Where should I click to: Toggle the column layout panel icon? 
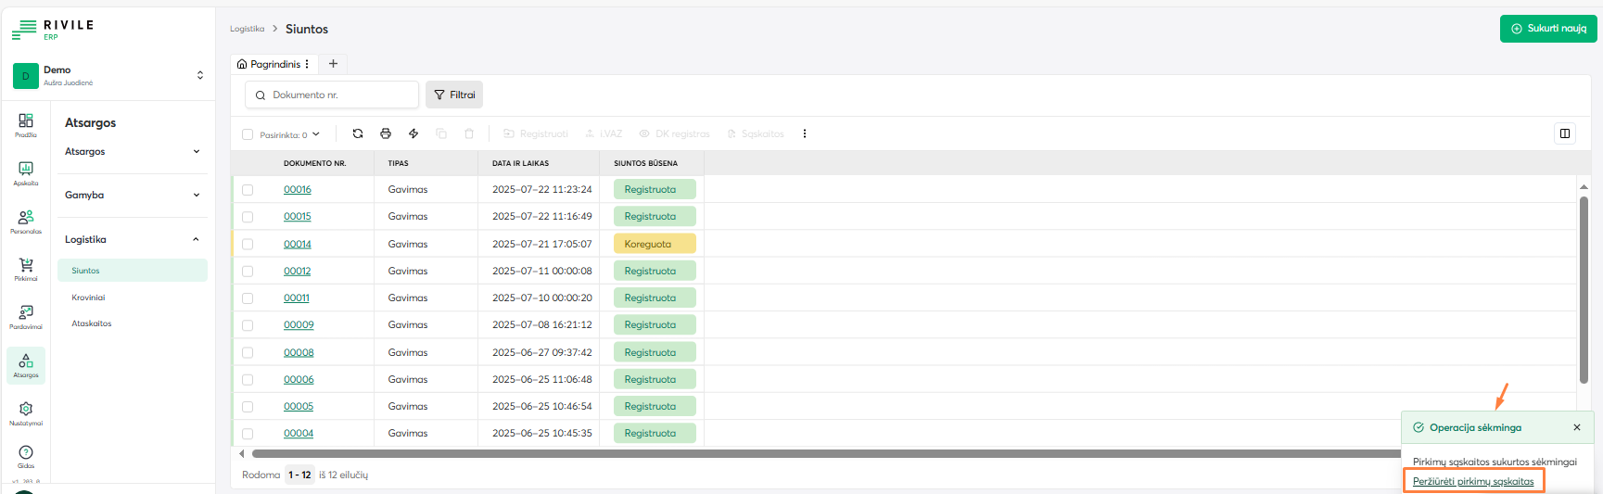[1565, 133]
